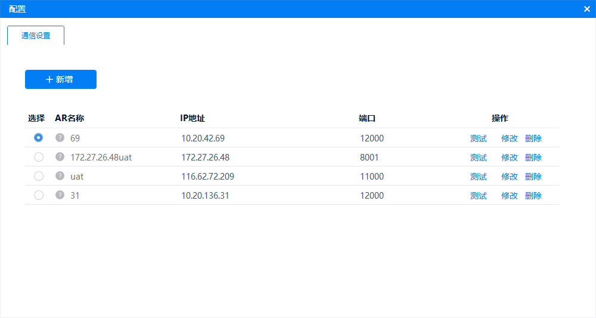Image resolution: width=596 pixels, height=318 pixels.
Task: Close the 配置 dialog window
Action: [586, 9]
